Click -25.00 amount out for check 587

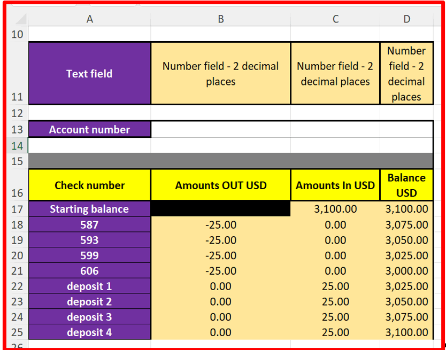(221, 224)
